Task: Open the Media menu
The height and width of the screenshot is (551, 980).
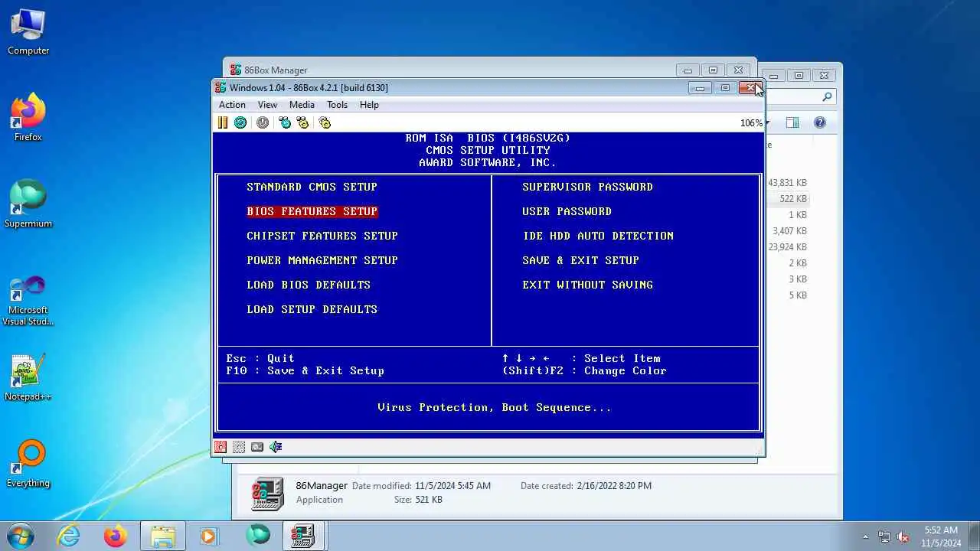Action: click(x=302, y=105)
